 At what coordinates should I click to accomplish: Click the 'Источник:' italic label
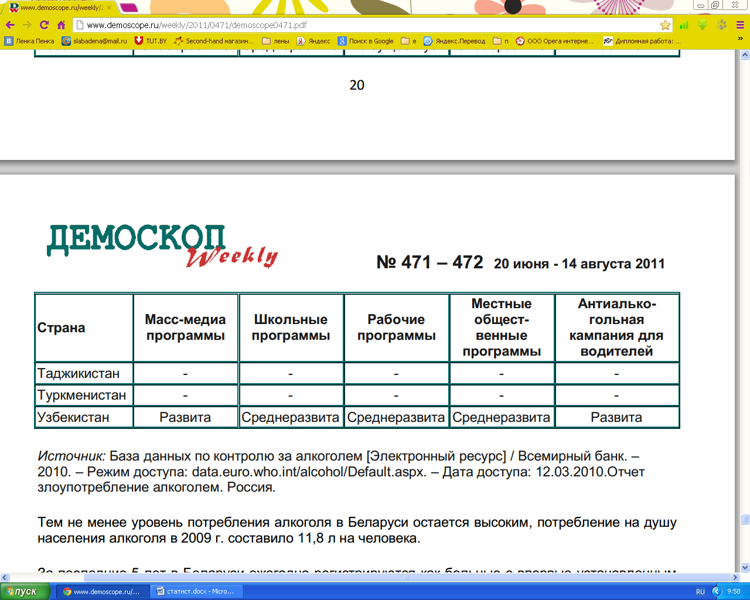pos(71,456)
